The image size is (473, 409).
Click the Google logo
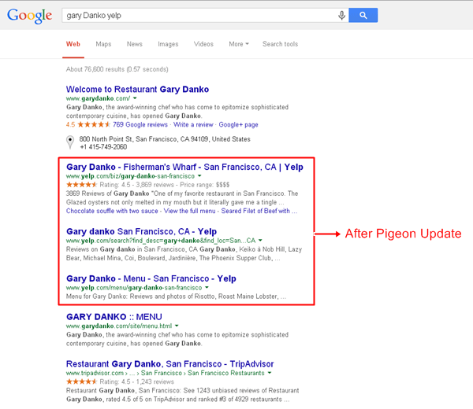coord(30,16)
